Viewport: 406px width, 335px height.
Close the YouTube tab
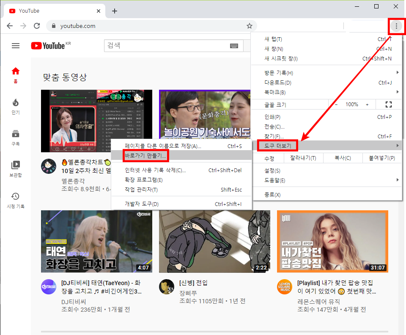(99, 11)
